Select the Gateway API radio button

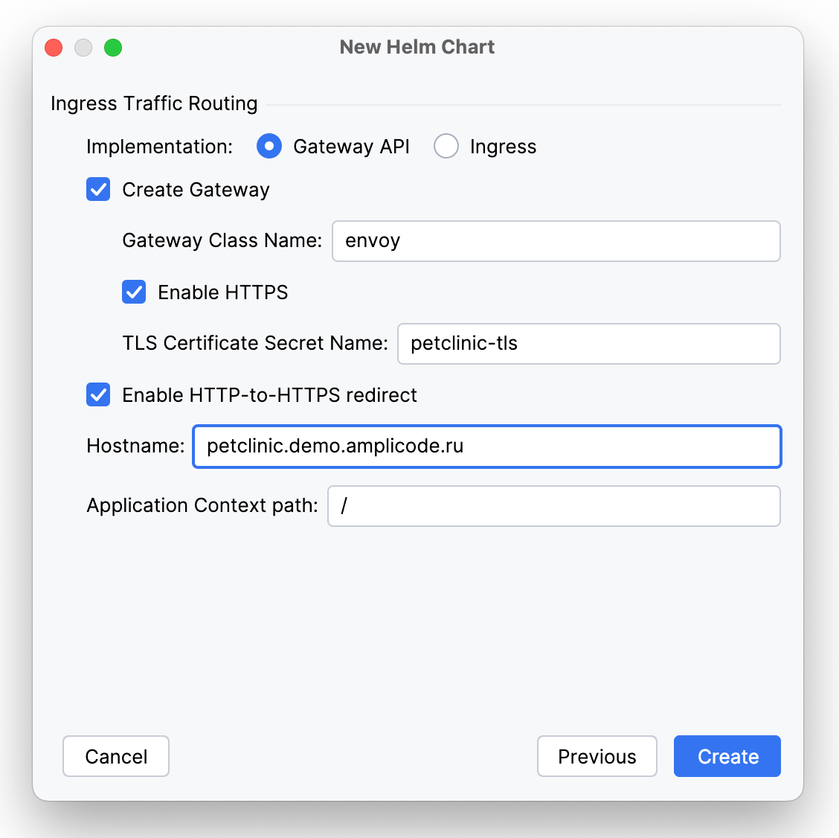(x=269, y=147)
